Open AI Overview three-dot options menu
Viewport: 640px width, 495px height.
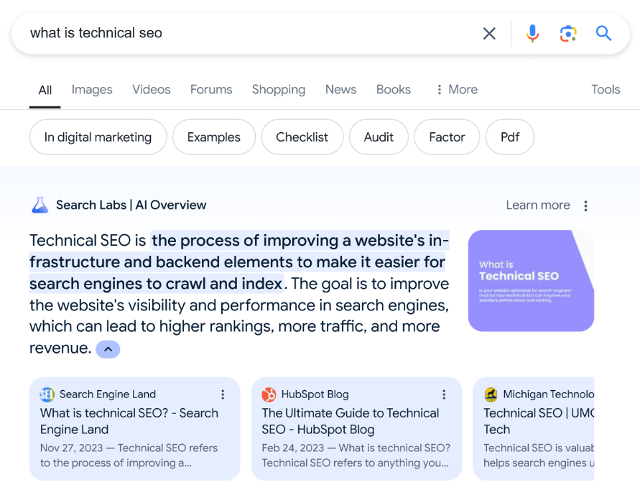click(585, 205)
